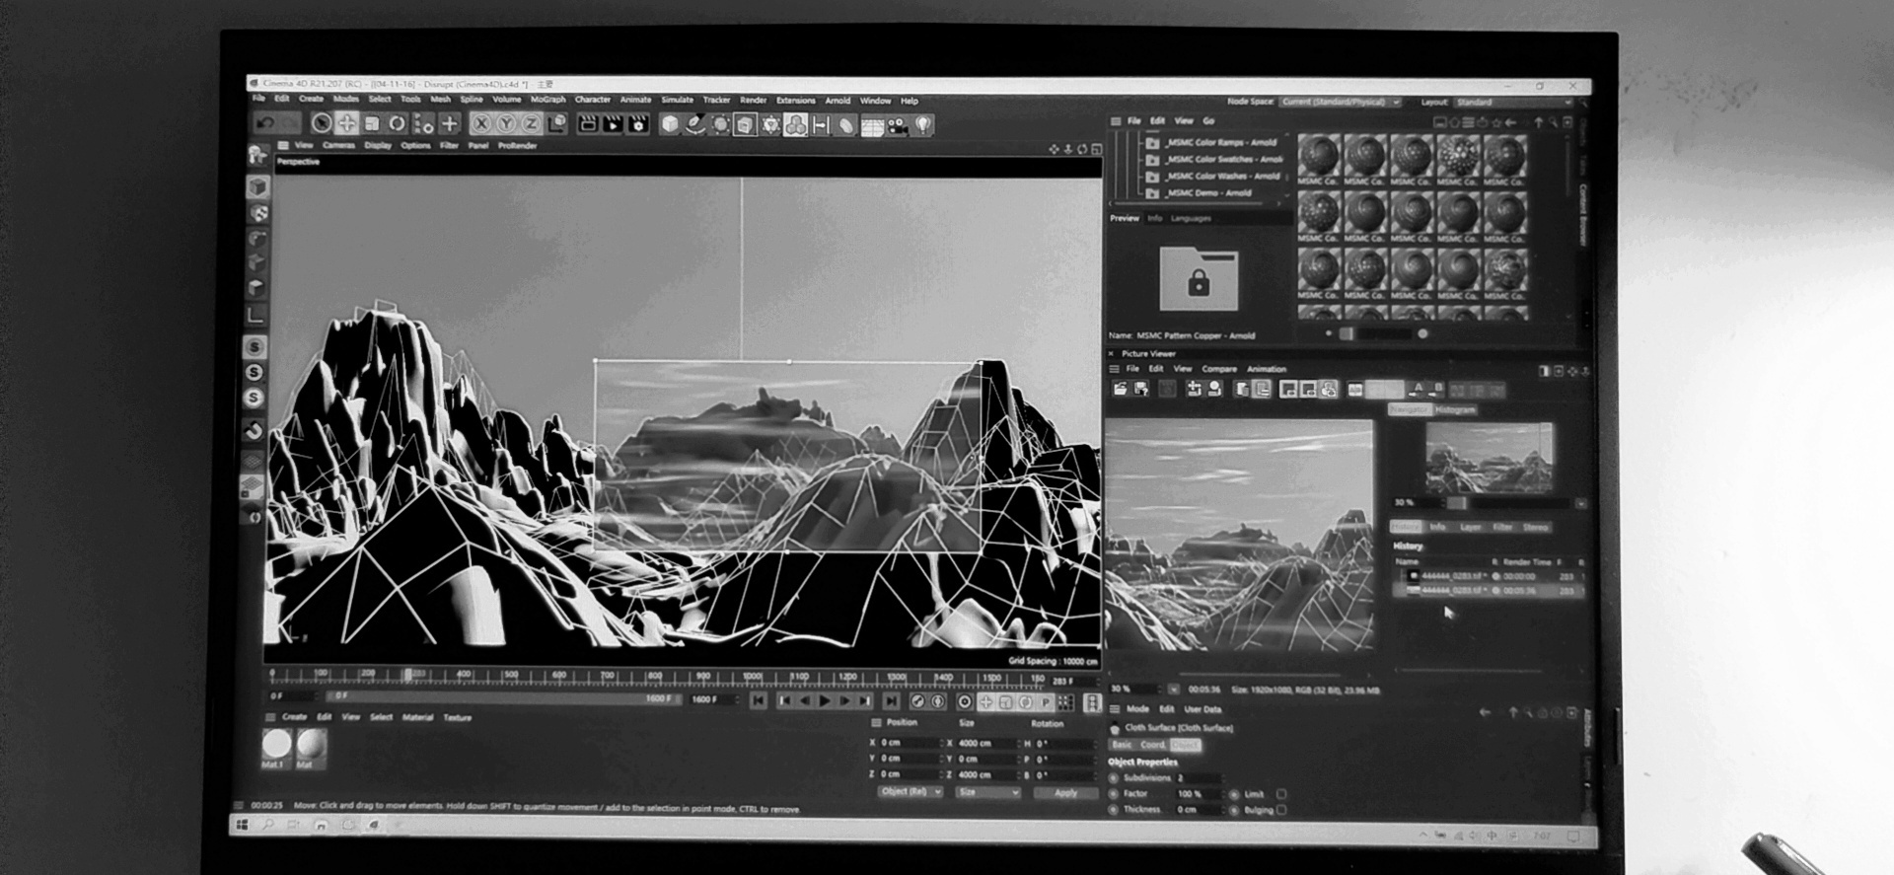This screenshot has width=1894, height=875.
Task: Toggle Parameter keyframe recording P icon
Action: (1046, 702)
